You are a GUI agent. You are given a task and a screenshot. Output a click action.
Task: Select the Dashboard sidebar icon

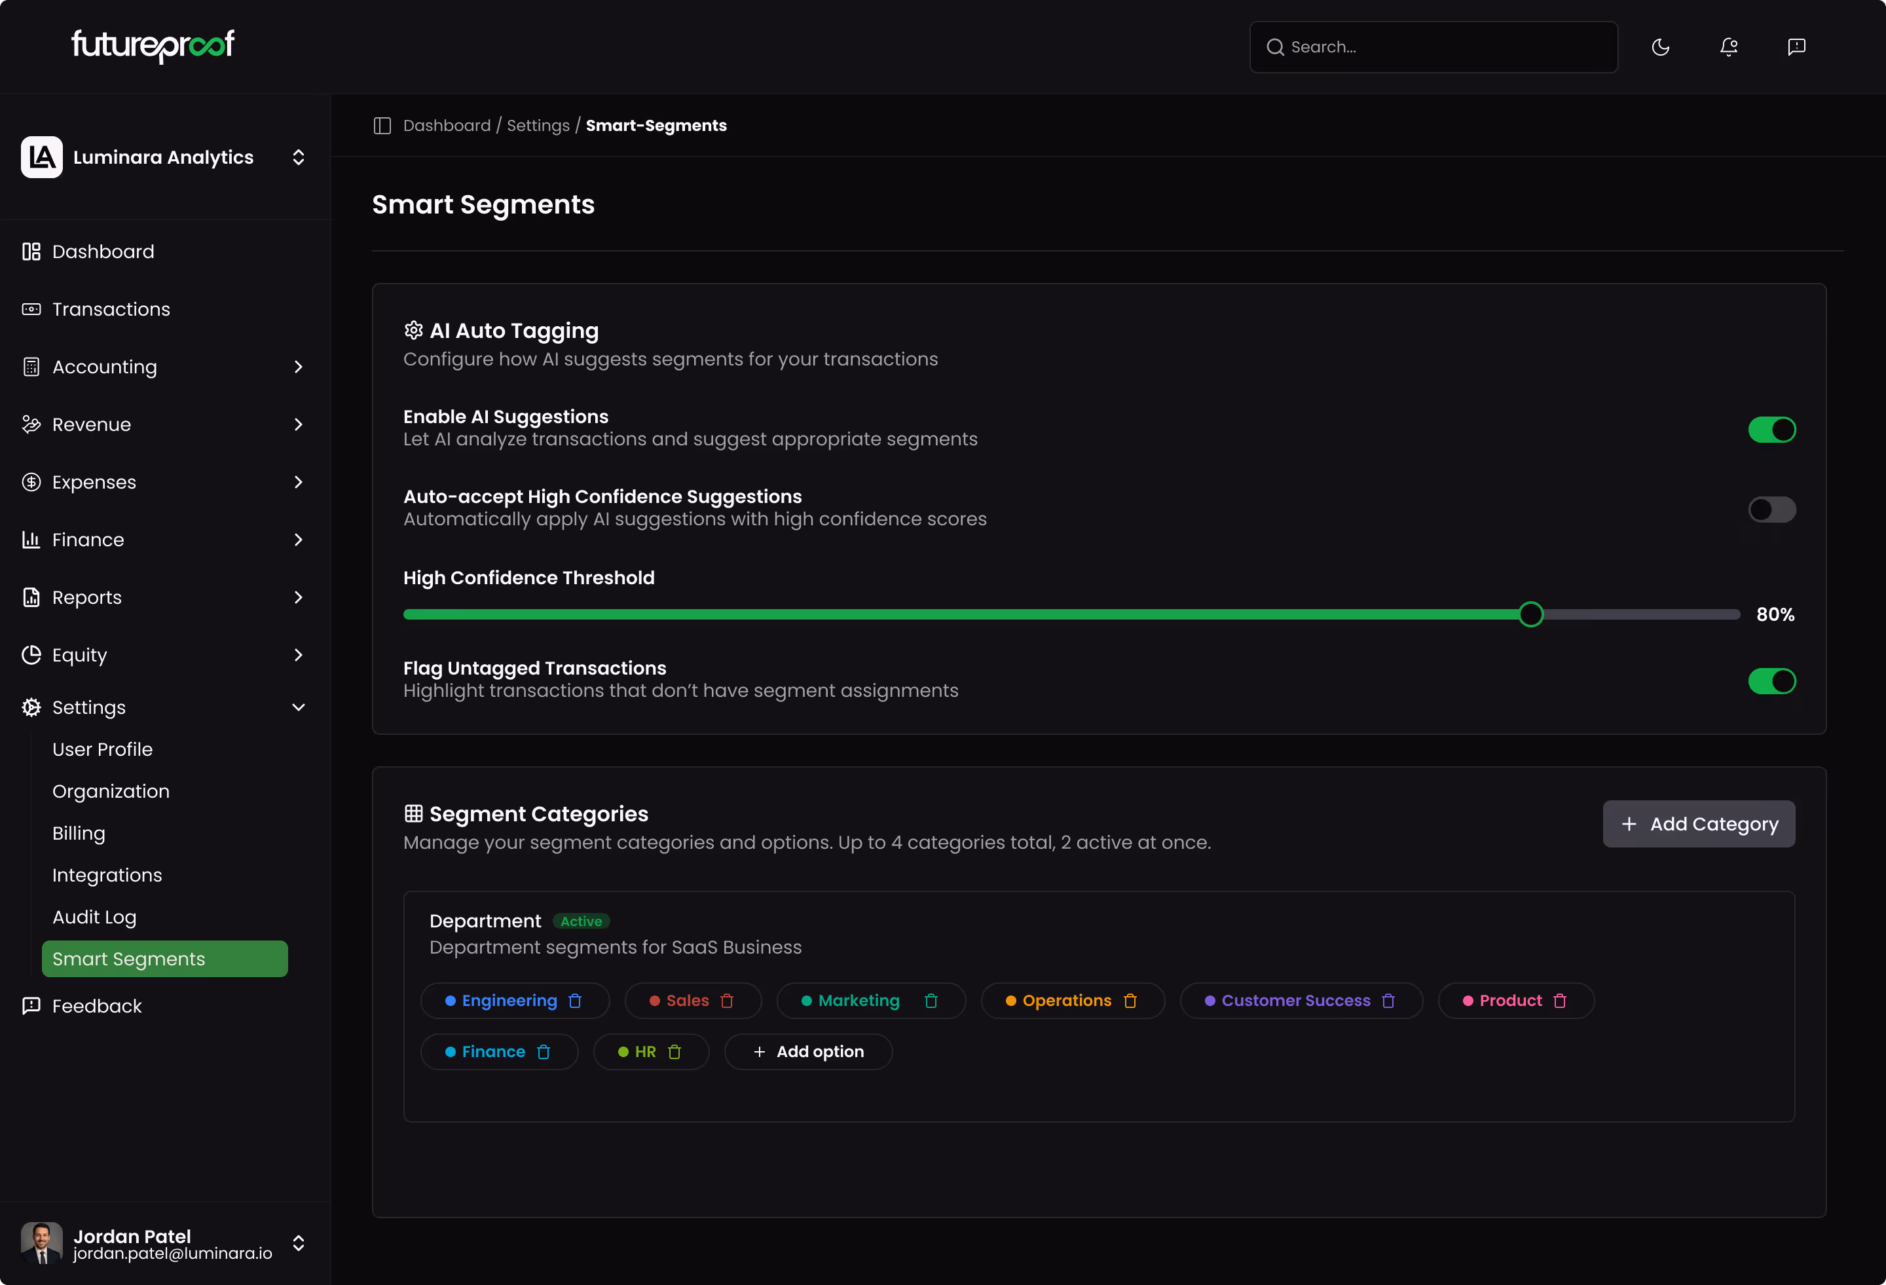(x=31, y=251)
